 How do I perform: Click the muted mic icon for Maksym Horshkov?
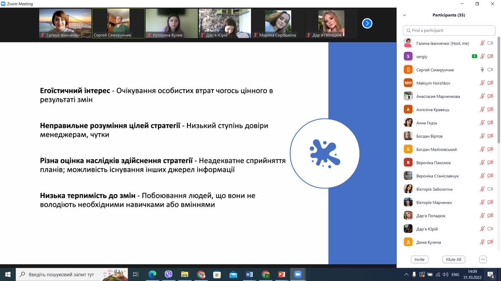click(x=482, y=83)
